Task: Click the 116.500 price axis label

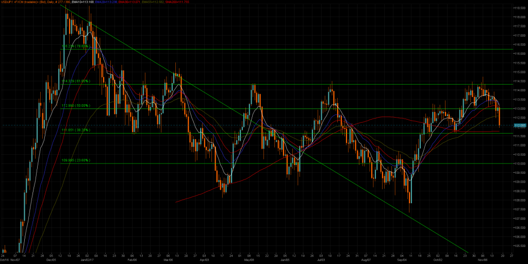Action: 520,44
